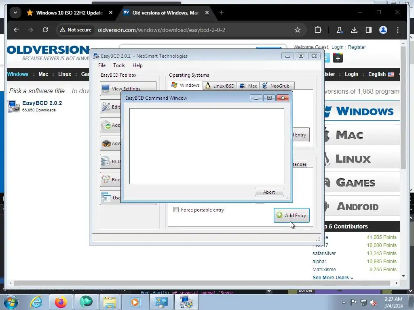Click See More Users link
414x310 pixels.
click(x=333, y=278)
